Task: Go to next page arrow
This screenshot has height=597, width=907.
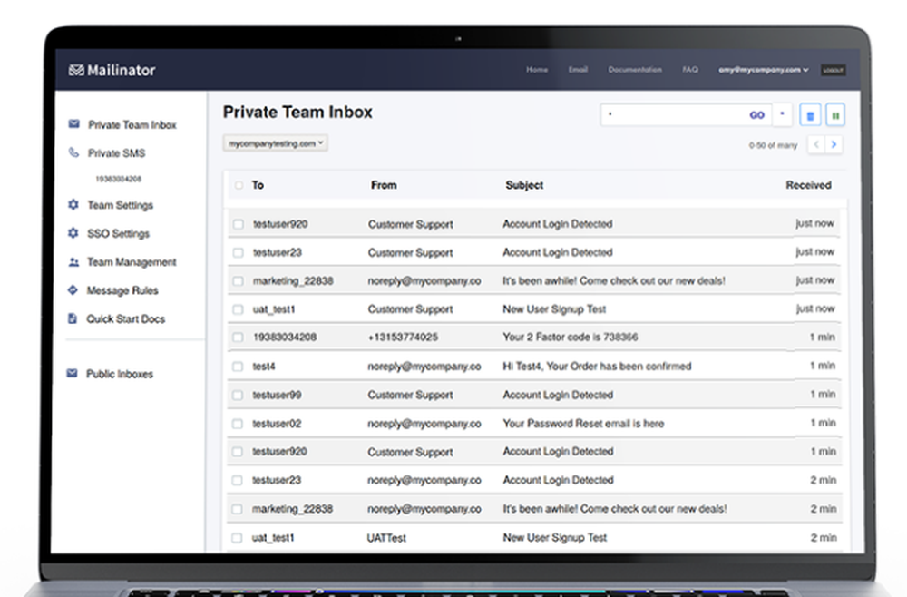Action: pos(834,144)
